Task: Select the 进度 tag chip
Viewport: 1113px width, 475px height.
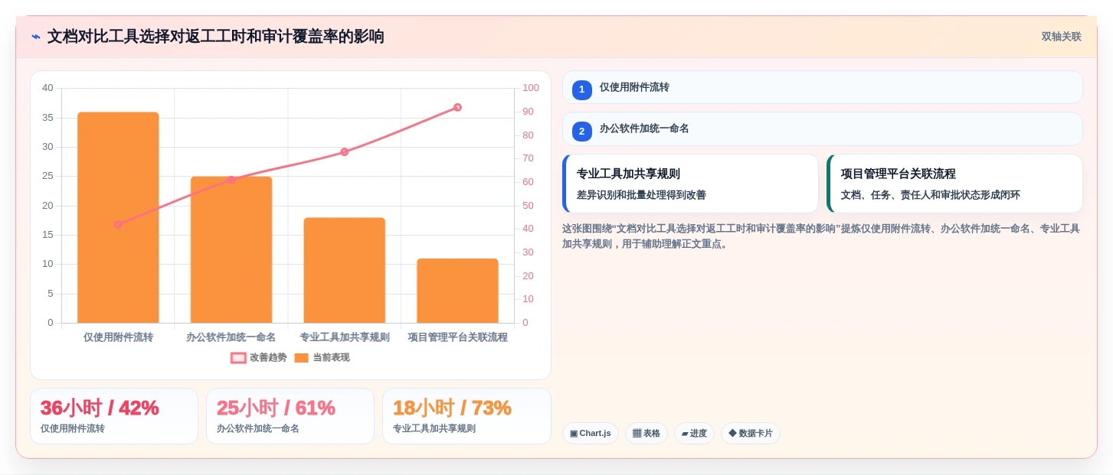Action: coord(694,433)
